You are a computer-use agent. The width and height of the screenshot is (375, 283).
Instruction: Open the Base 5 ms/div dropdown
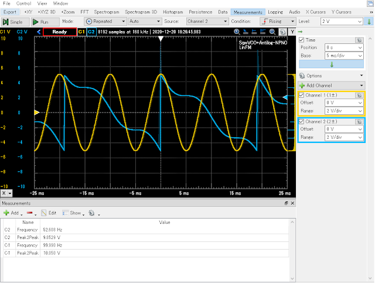(x=344, y=56)
